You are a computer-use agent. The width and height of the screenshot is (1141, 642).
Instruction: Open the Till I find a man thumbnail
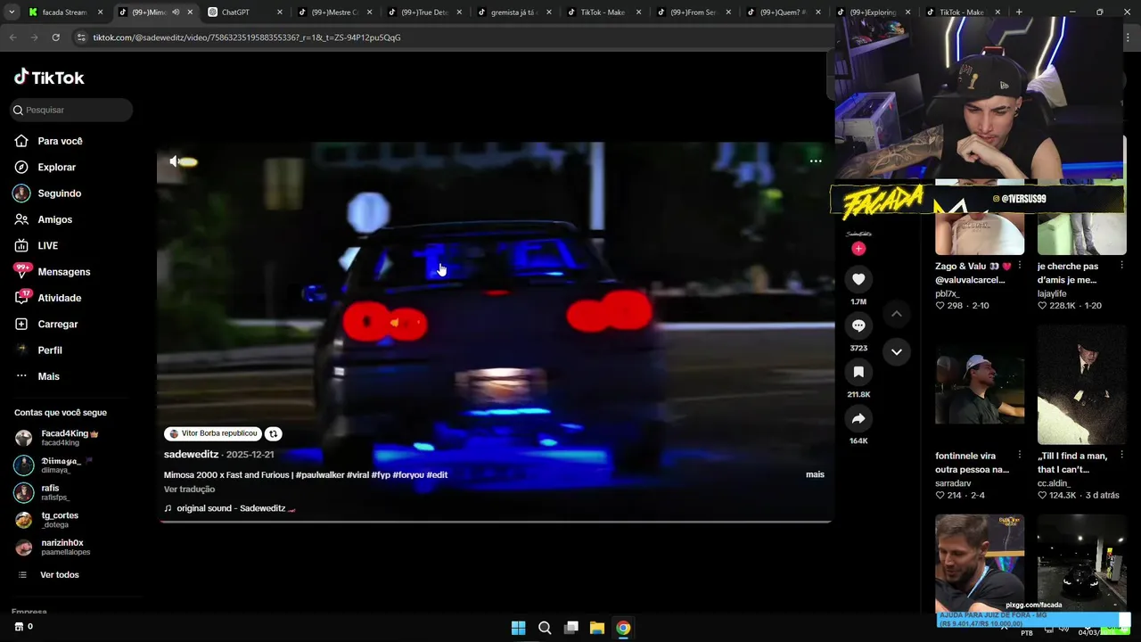coord(1081,384)
